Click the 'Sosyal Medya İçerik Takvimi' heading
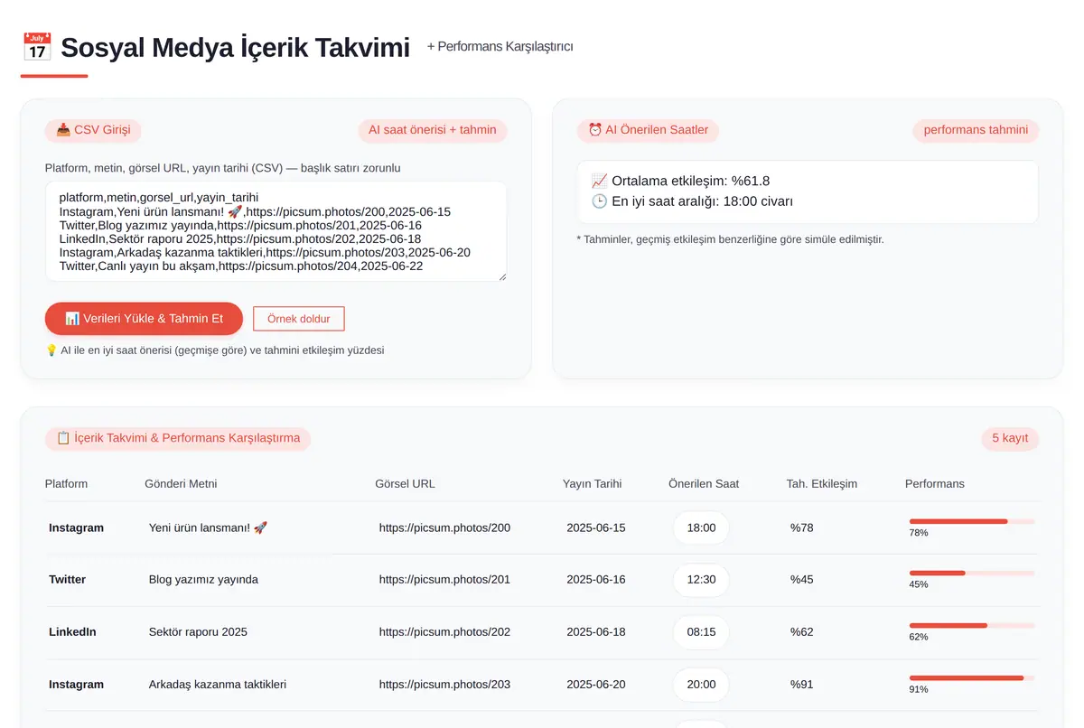This screenshot has width=1084, height=728. (235, 48)
